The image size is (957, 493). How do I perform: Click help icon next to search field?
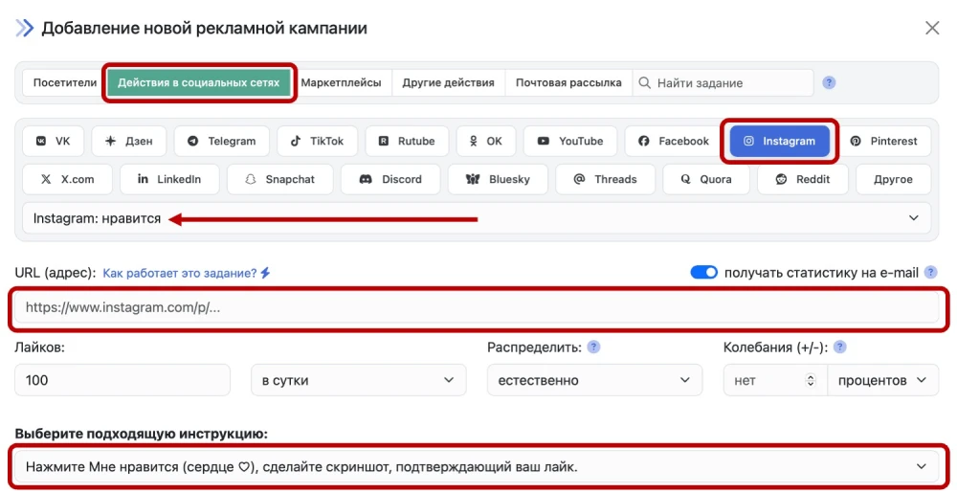pyautogui.click(x=830, y=83)
